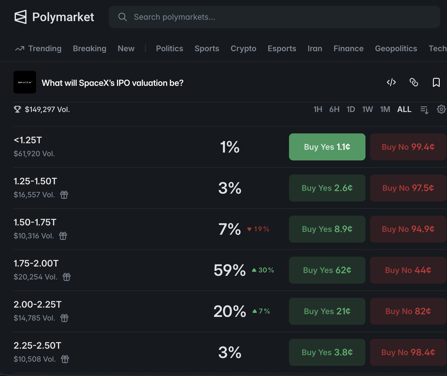Click gift icon in 1.75-2.00T row

[x=67, y=277]
